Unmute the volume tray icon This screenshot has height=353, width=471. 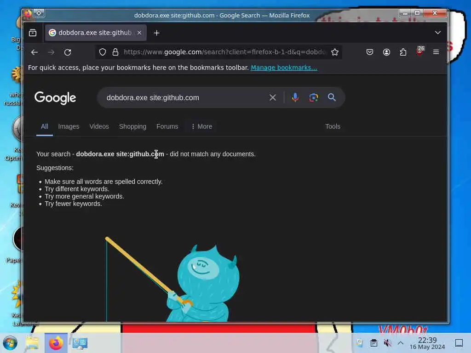click(x=387, y=343)
